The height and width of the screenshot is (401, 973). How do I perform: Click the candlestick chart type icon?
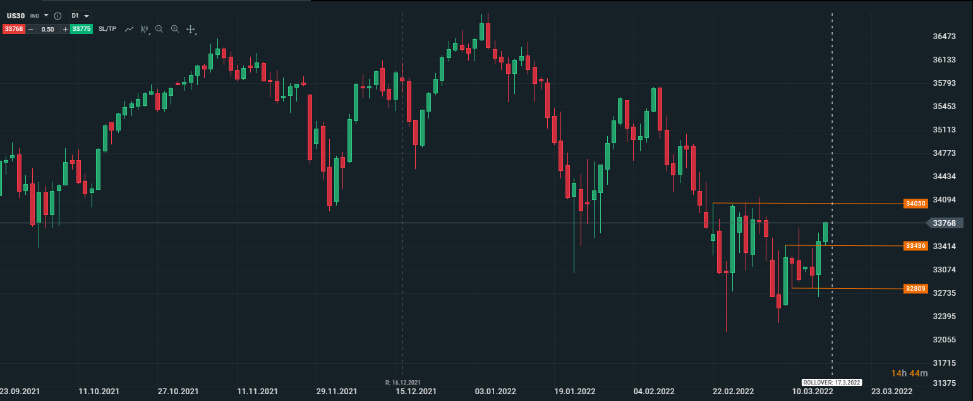pyautogui.click(x=144, y=29)
